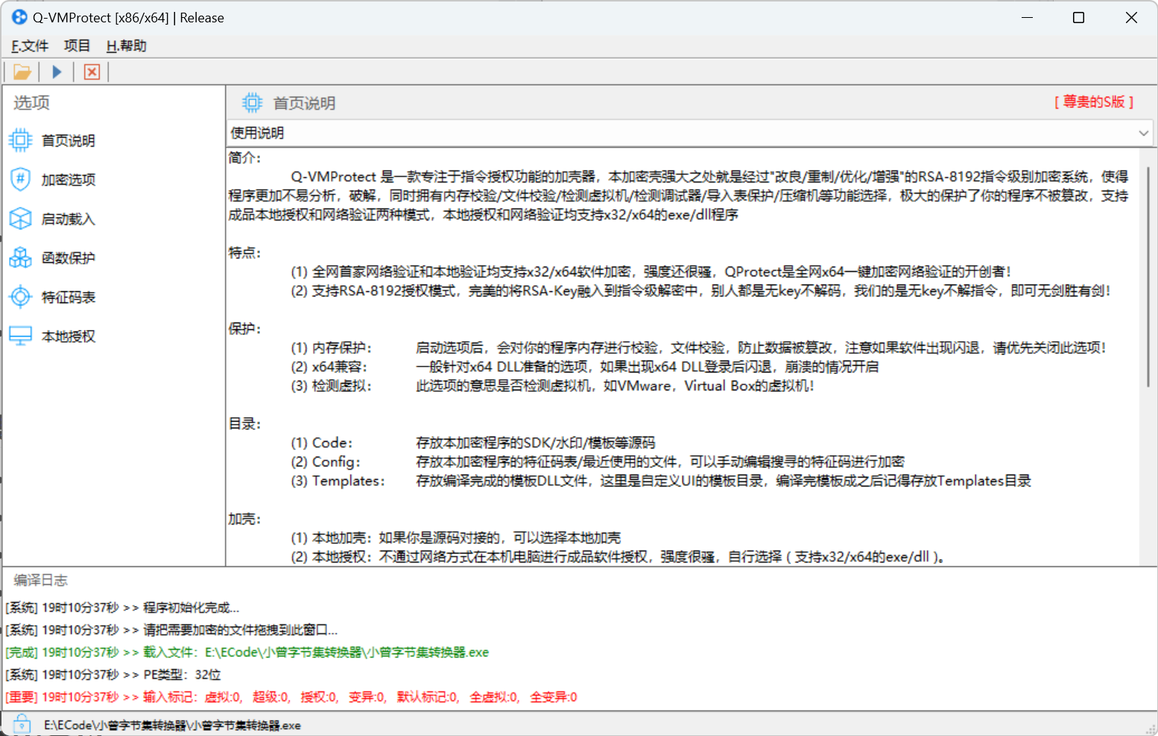Click the chip icon beside 首页说明 header
This screenshot has width=1158, height=736.
click(253, 103)
